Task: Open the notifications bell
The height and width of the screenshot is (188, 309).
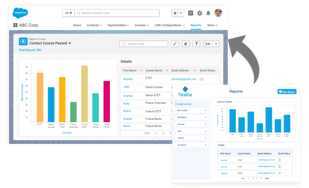Action: tap(208, 13)
